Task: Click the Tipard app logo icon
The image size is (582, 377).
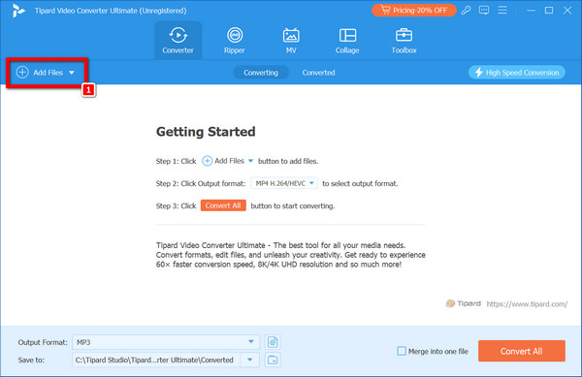Action: (x=18, y=11)
